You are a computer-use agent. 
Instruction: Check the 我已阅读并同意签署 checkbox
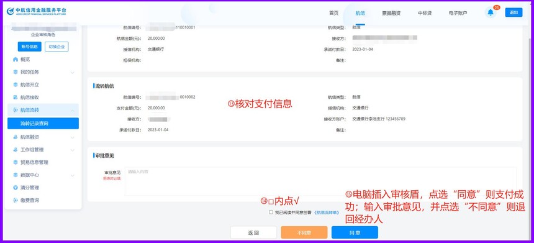click(271, 212)
